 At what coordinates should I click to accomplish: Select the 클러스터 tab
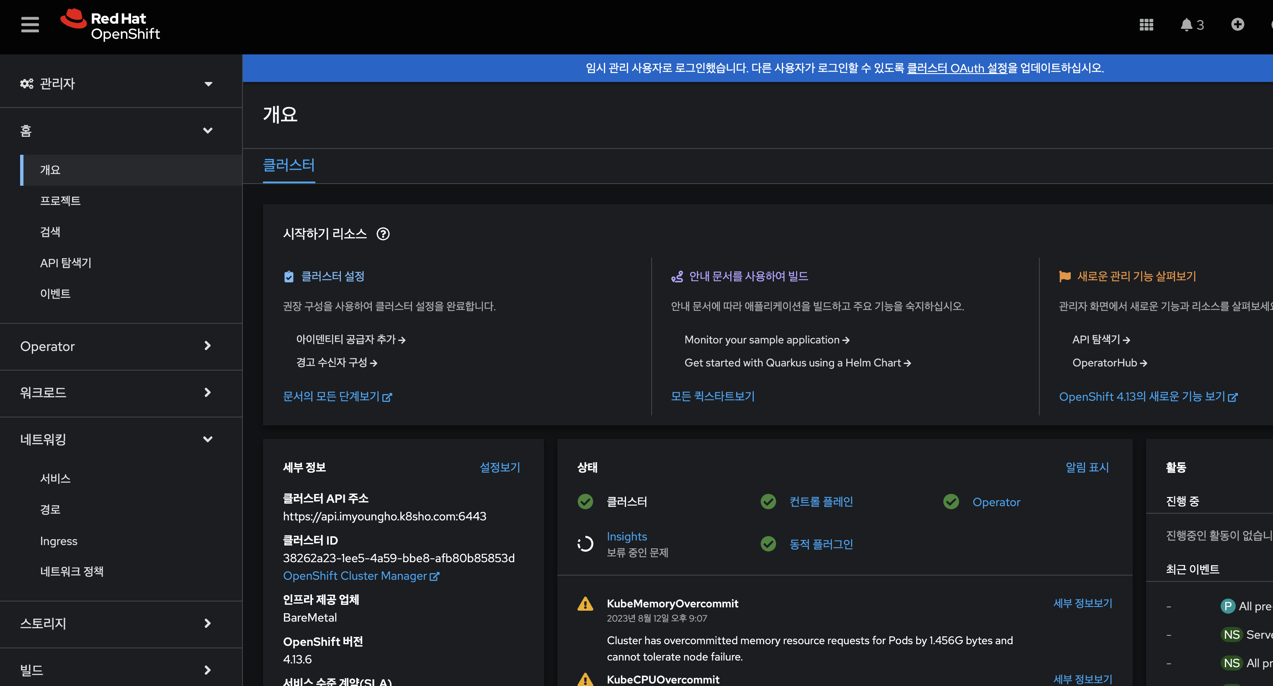289,165
